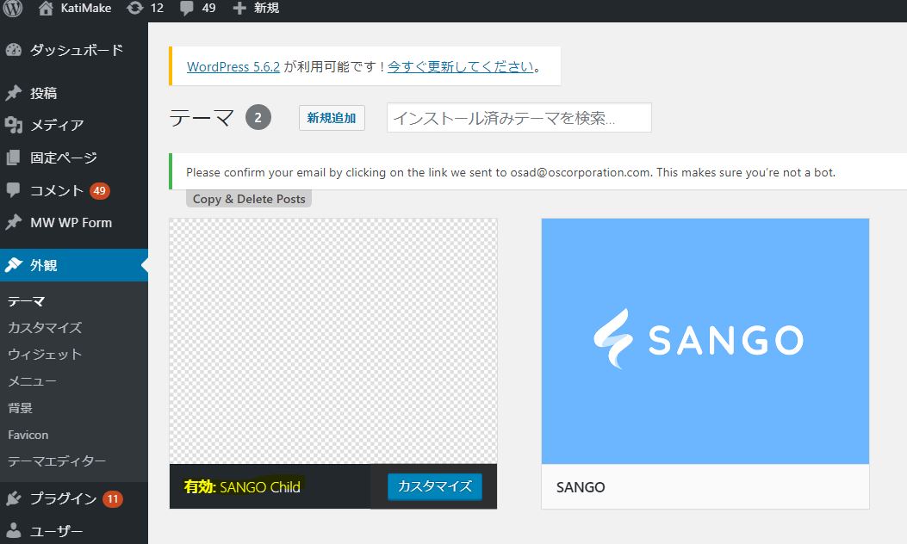Viewport: 907px width, 544px height.
Task: Select the SANGO theme screenshot
Action: (705, 341)
